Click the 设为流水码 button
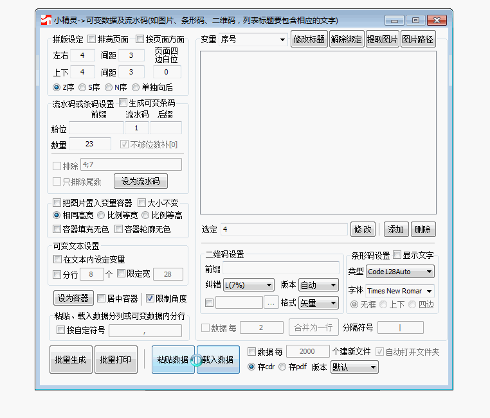 pos(141,181)
